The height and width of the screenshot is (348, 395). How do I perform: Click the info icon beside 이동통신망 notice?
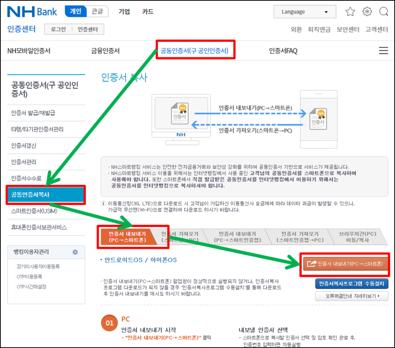click(103, 203)
